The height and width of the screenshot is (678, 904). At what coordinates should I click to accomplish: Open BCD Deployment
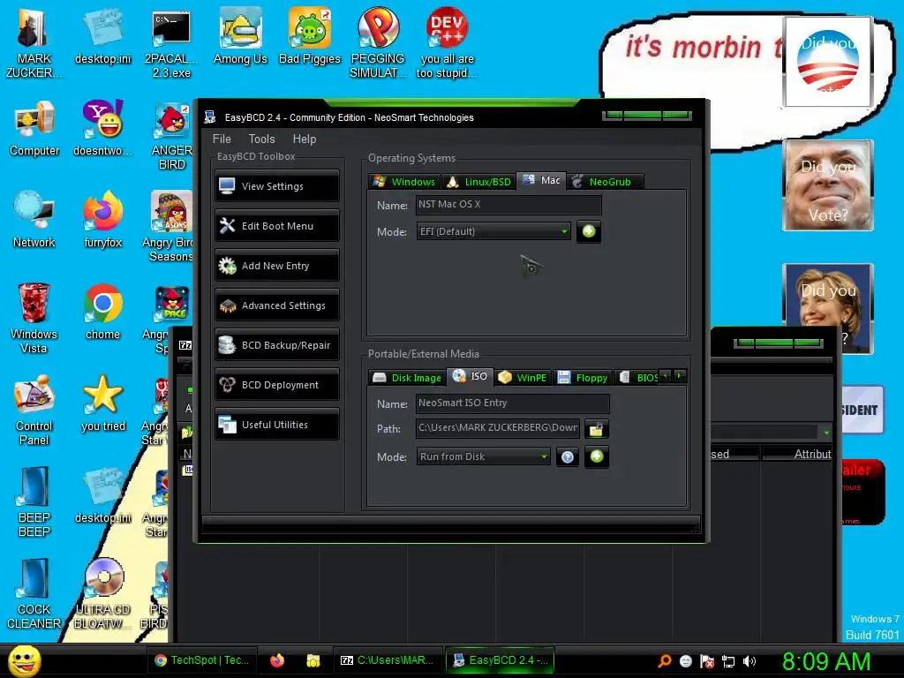tap(276, 385)
